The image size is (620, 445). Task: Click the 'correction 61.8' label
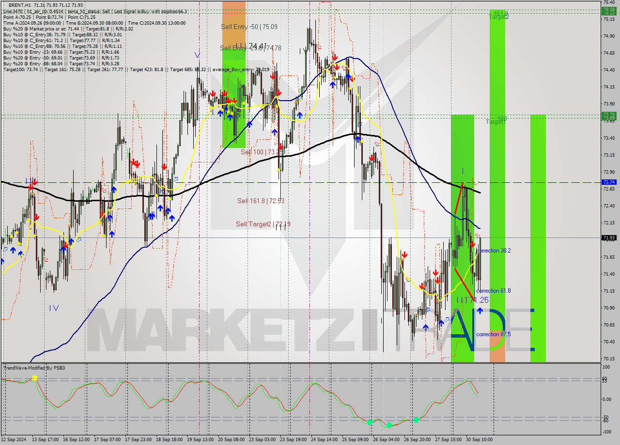click(493, 291)
